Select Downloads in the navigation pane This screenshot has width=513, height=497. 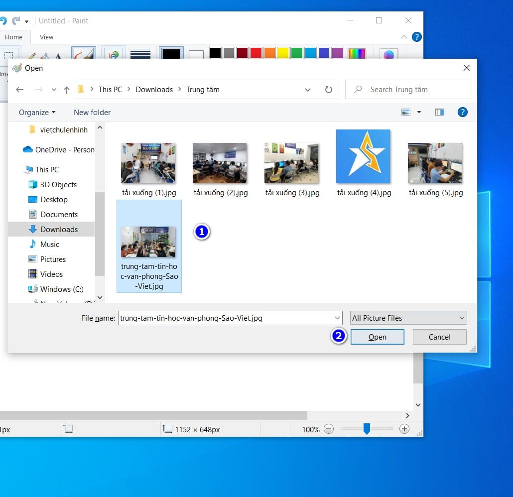tap(59, 229)
